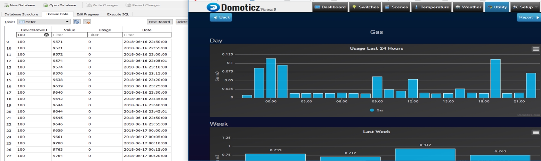This screenshot has height=161, width=541.
Task: Open the Domoticz Dashboard tab
Action: click(x=330, y=7)
